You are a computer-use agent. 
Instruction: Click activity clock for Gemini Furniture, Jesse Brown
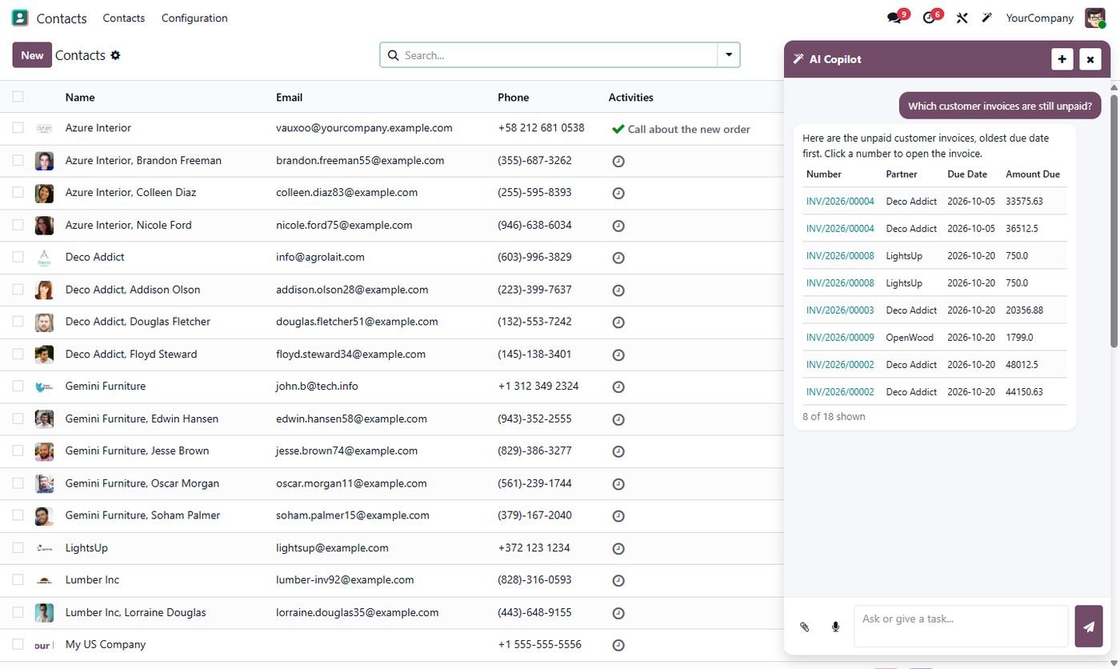[x=618, y=451]
